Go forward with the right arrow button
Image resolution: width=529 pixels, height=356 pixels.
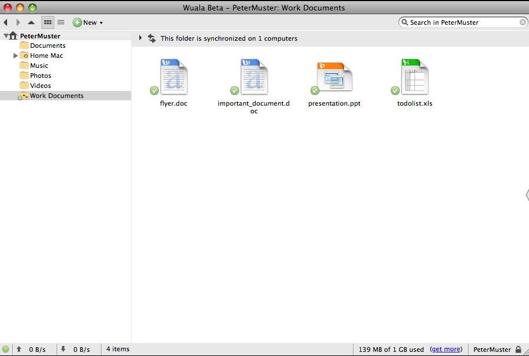pos(18,22)
